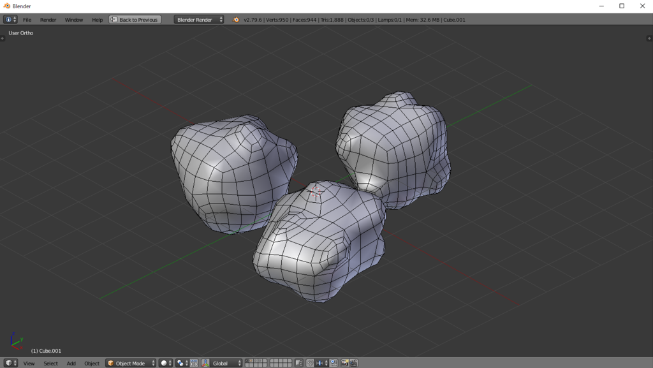Image resolution: width=653 pixels, height=368 pixels.
Task: Minimize the Blender window
Action: click(601, 6)
